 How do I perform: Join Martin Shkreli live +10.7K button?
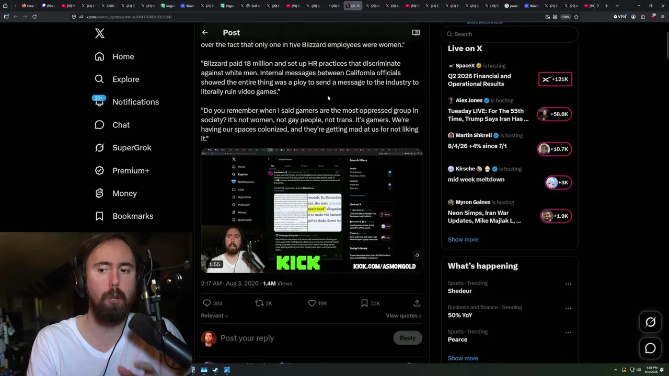point(555,149)
